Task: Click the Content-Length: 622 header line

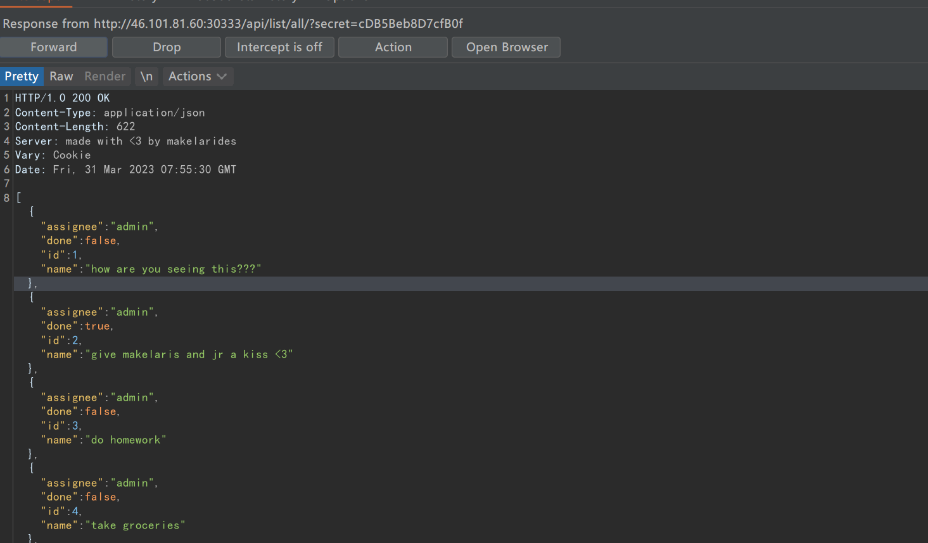Action: 75,127
